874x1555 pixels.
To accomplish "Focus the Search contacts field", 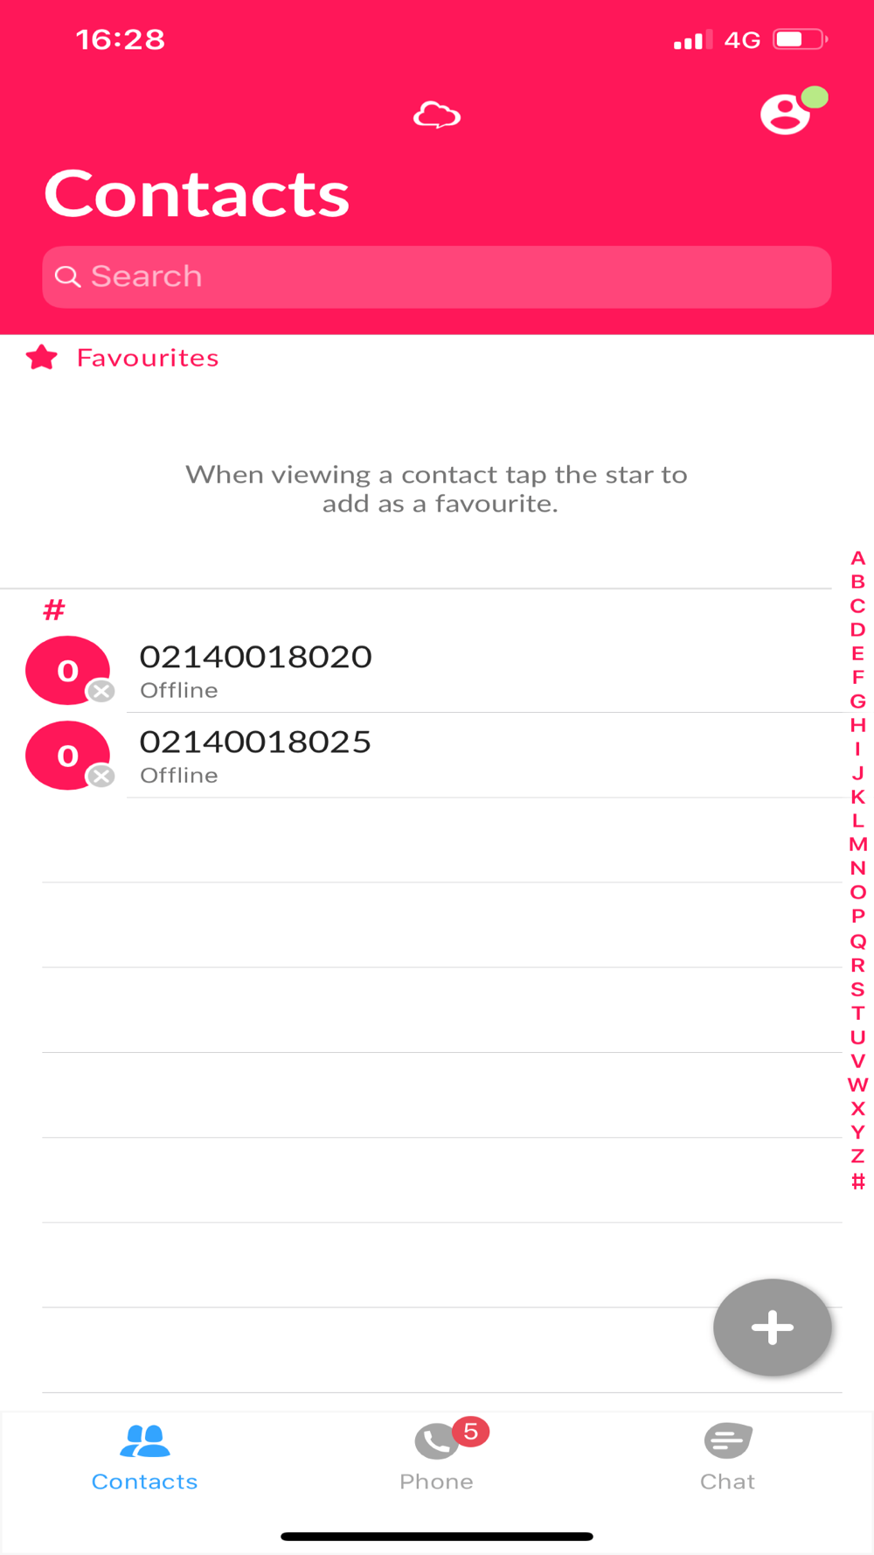I will 437,276.
